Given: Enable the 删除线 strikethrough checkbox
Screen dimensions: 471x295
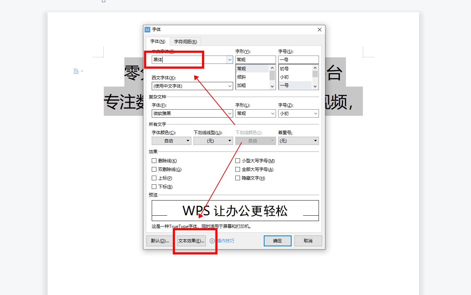Looking at the screenshot, I should [154, 161].
